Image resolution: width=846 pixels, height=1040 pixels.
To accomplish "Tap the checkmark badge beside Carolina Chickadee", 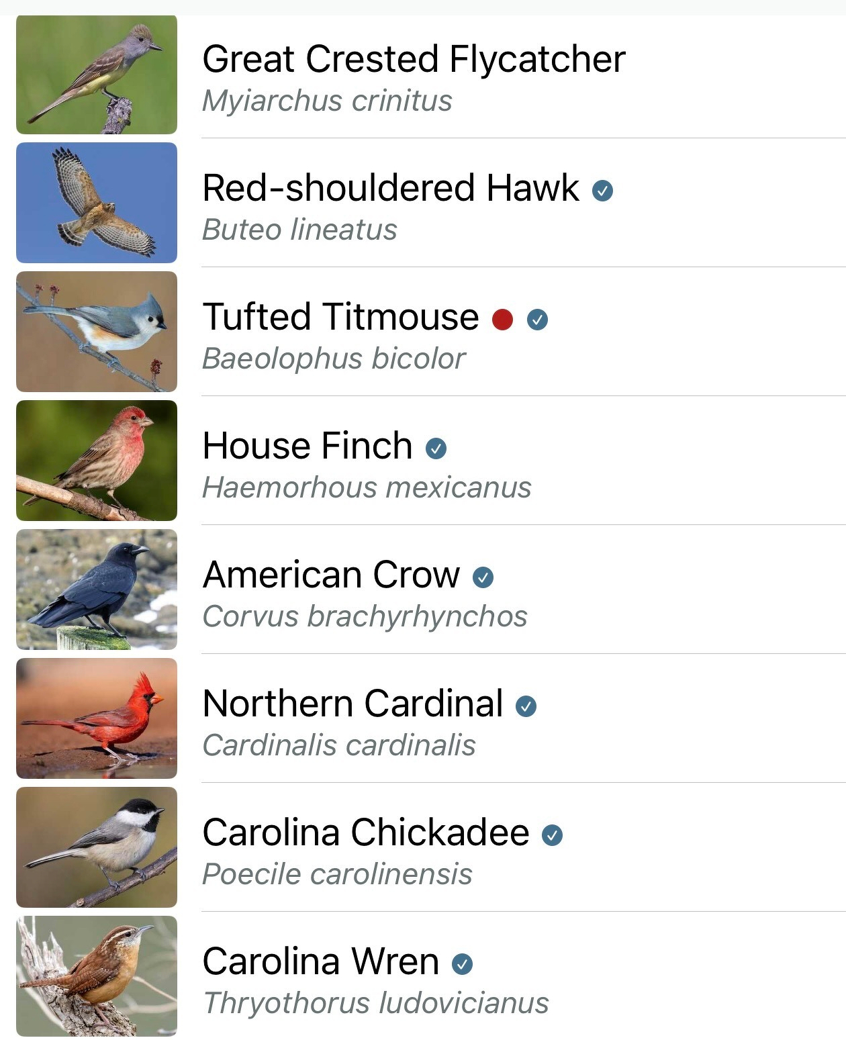I will [x=552, y=835].
